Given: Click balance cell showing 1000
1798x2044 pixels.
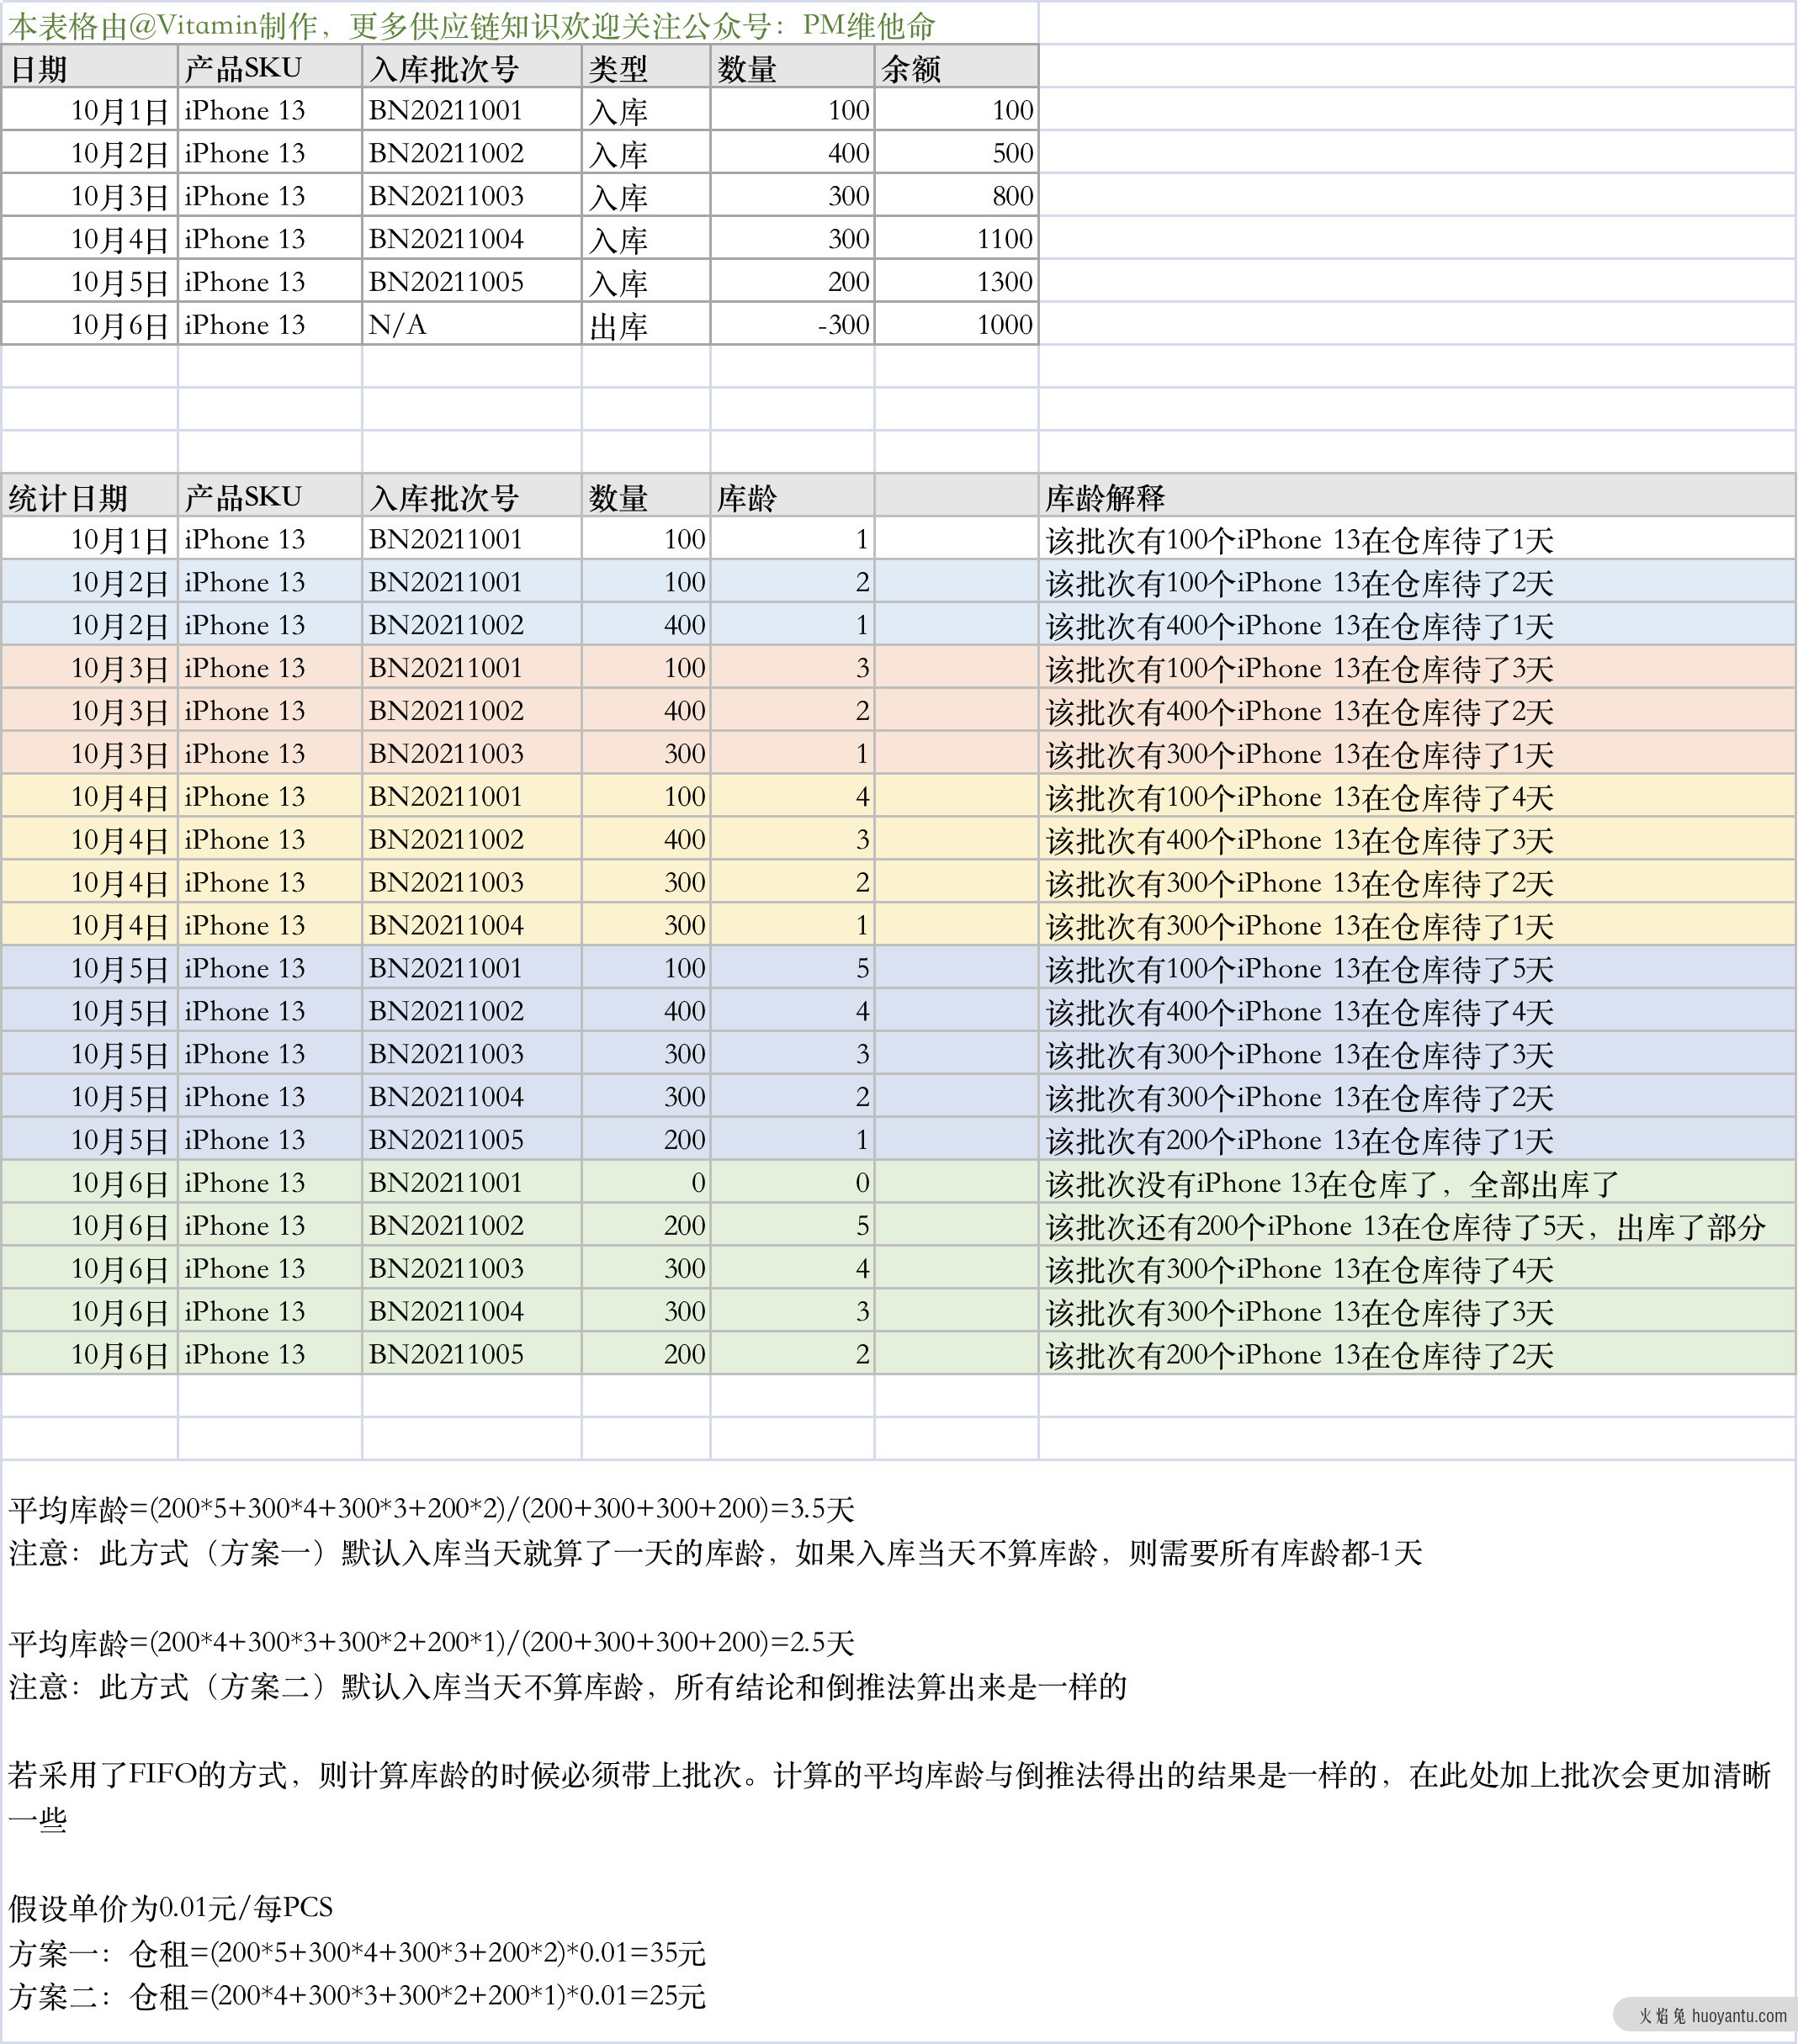Looking at the screenshot, I should tap(956, 325).
